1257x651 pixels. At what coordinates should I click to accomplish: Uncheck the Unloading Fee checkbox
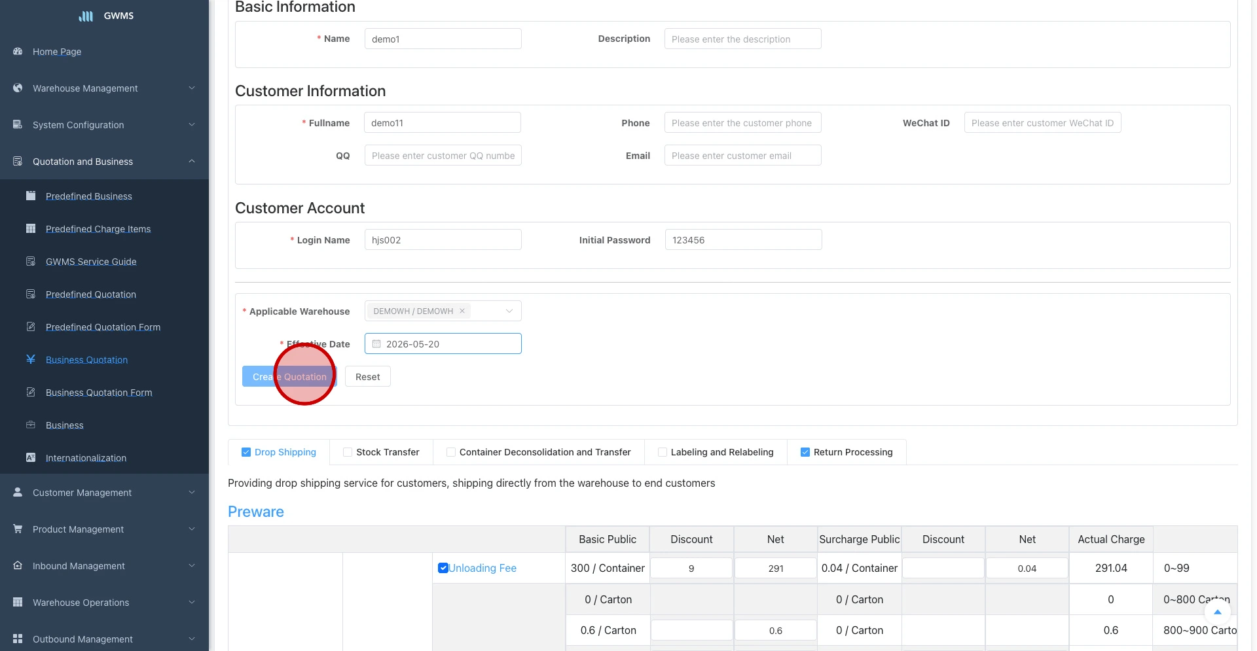coord(443,568)
